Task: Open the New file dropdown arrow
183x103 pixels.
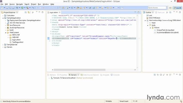Action: [5, 8]
